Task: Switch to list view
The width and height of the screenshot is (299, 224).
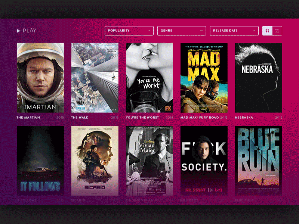Action: (x=277, y=31)
